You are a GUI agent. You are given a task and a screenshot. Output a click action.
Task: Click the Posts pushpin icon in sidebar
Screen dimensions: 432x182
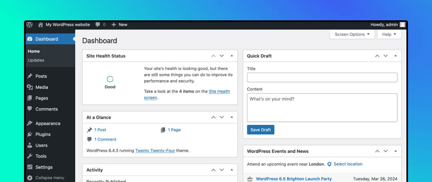pos(30,76)
